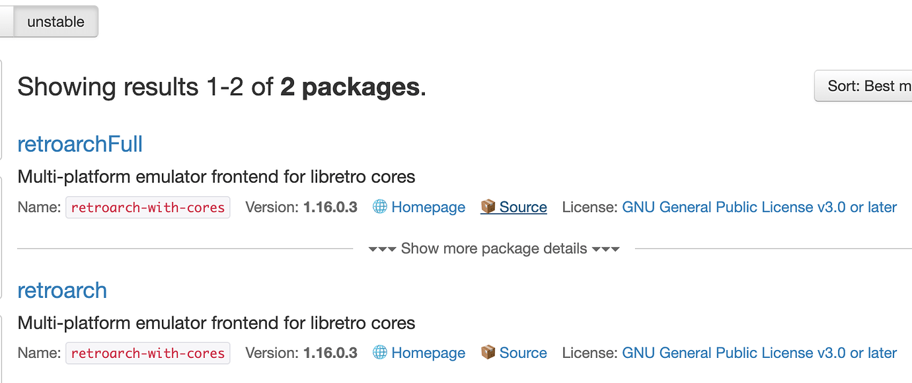Open the Homepage text link for retroarch
The width and height of the screenshot is (912, 383).
click(428, 353)
